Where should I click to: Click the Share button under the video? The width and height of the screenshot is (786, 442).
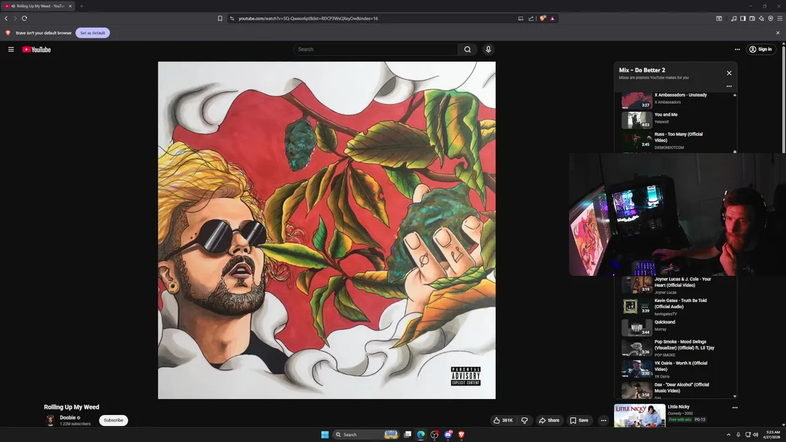pyautogui.click(x=549, y=421)
